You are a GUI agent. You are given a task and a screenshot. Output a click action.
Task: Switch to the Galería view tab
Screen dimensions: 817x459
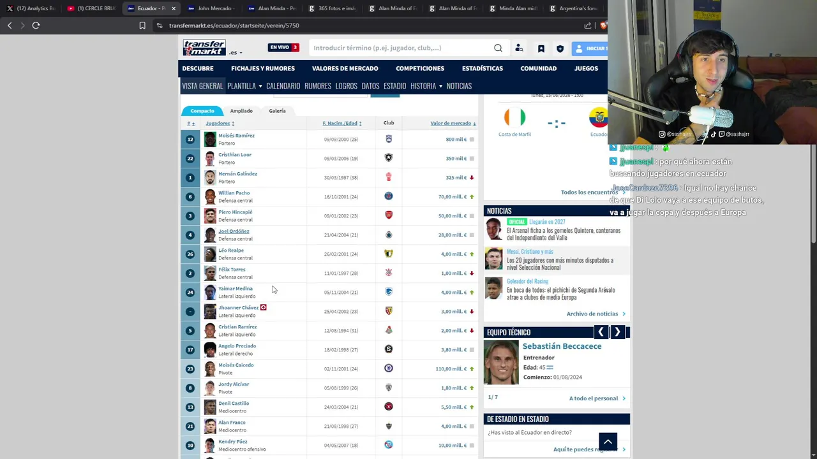coord(277,111)
